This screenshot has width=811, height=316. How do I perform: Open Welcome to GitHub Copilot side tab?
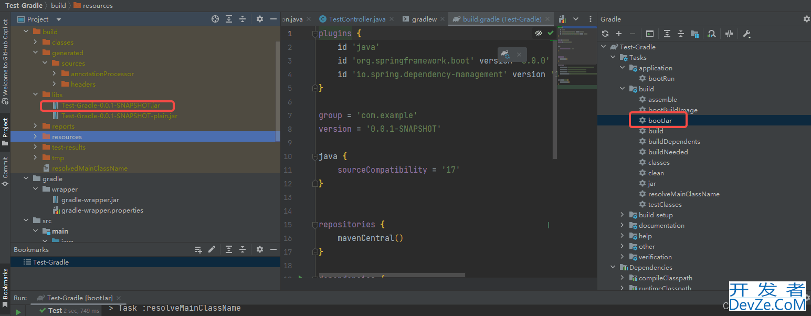(5, 62)
